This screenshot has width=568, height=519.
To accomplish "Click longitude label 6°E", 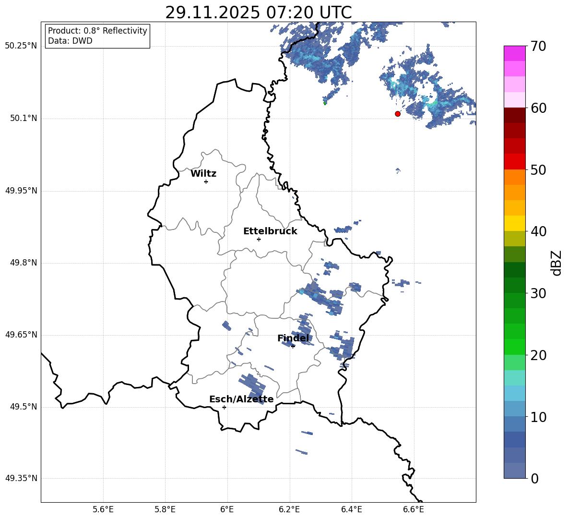I will 227,509.
